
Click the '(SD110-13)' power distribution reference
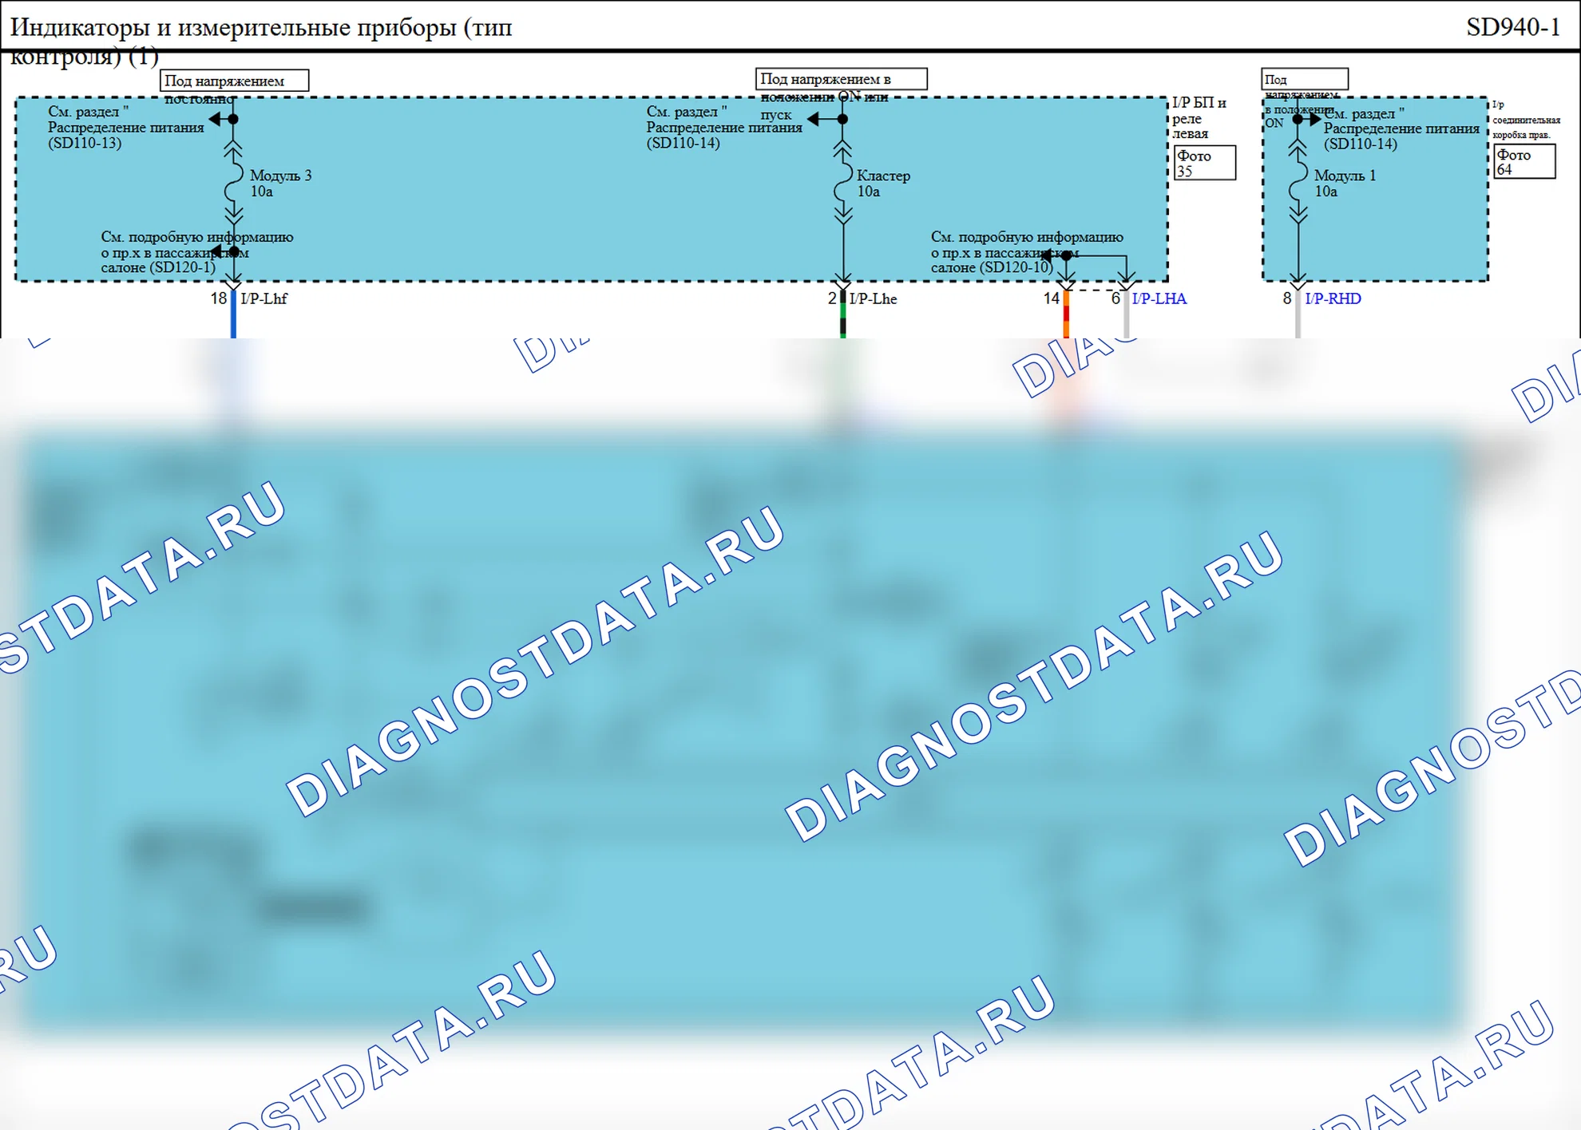85,143
